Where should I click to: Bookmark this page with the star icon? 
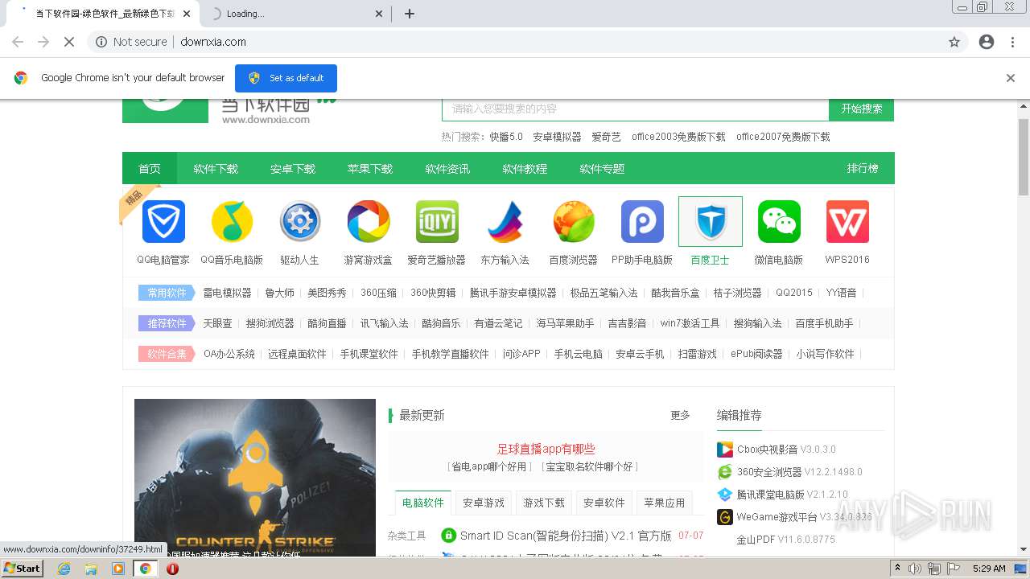tap(954, 42)
